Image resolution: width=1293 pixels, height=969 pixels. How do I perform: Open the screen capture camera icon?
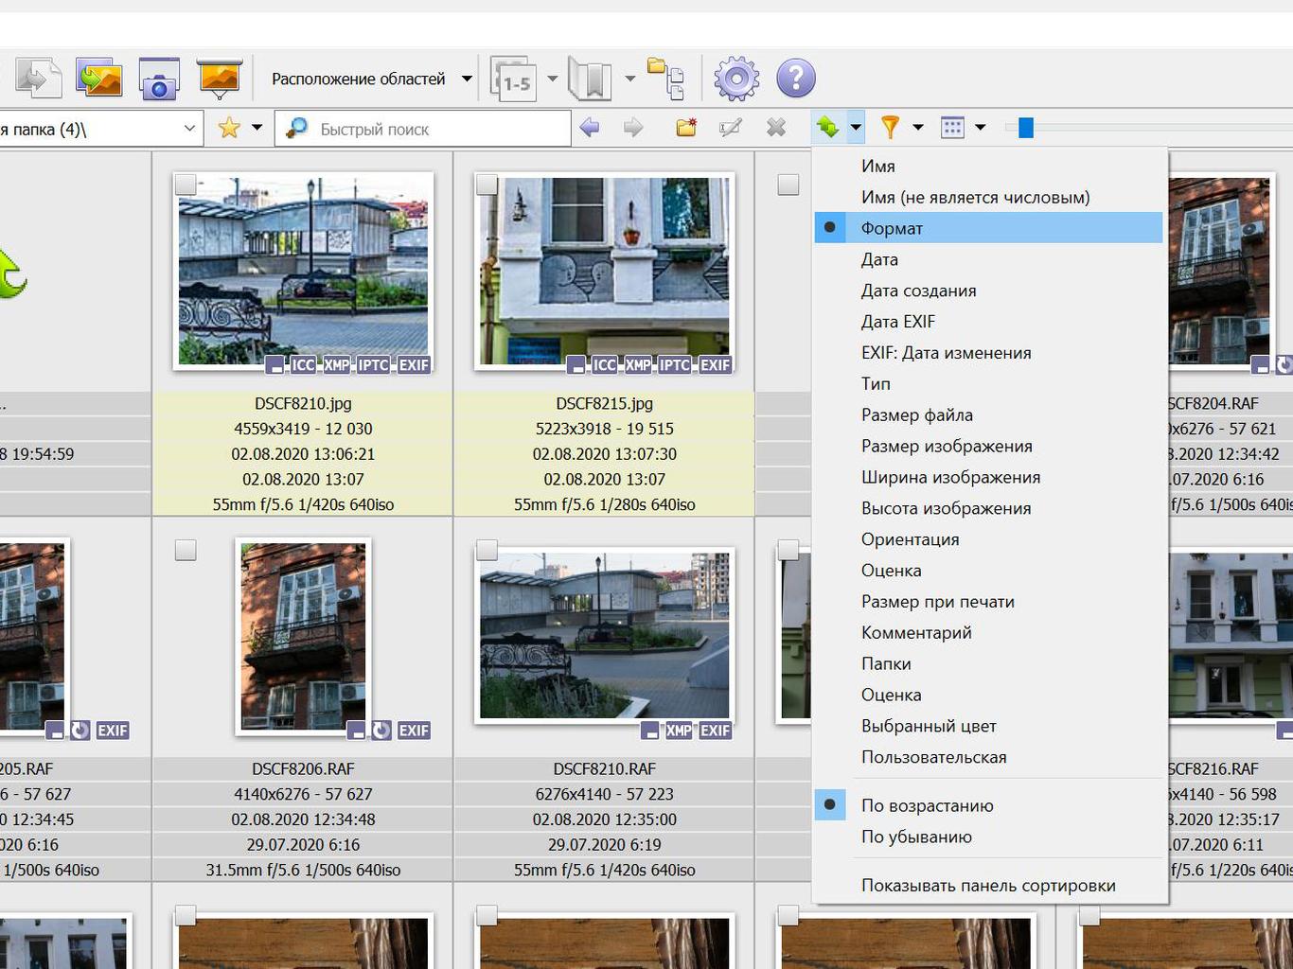159,79
